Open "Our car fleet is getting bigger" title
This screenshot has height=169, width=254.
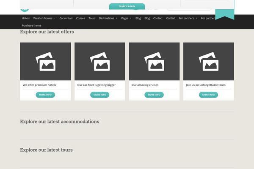pos(97,85)
